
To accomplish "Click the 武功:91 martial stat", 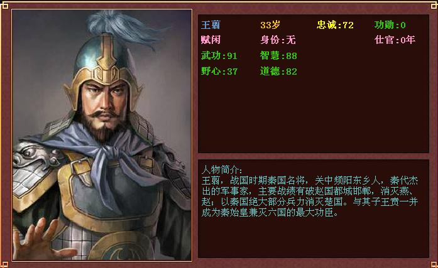I will click(x=219, y=56).
